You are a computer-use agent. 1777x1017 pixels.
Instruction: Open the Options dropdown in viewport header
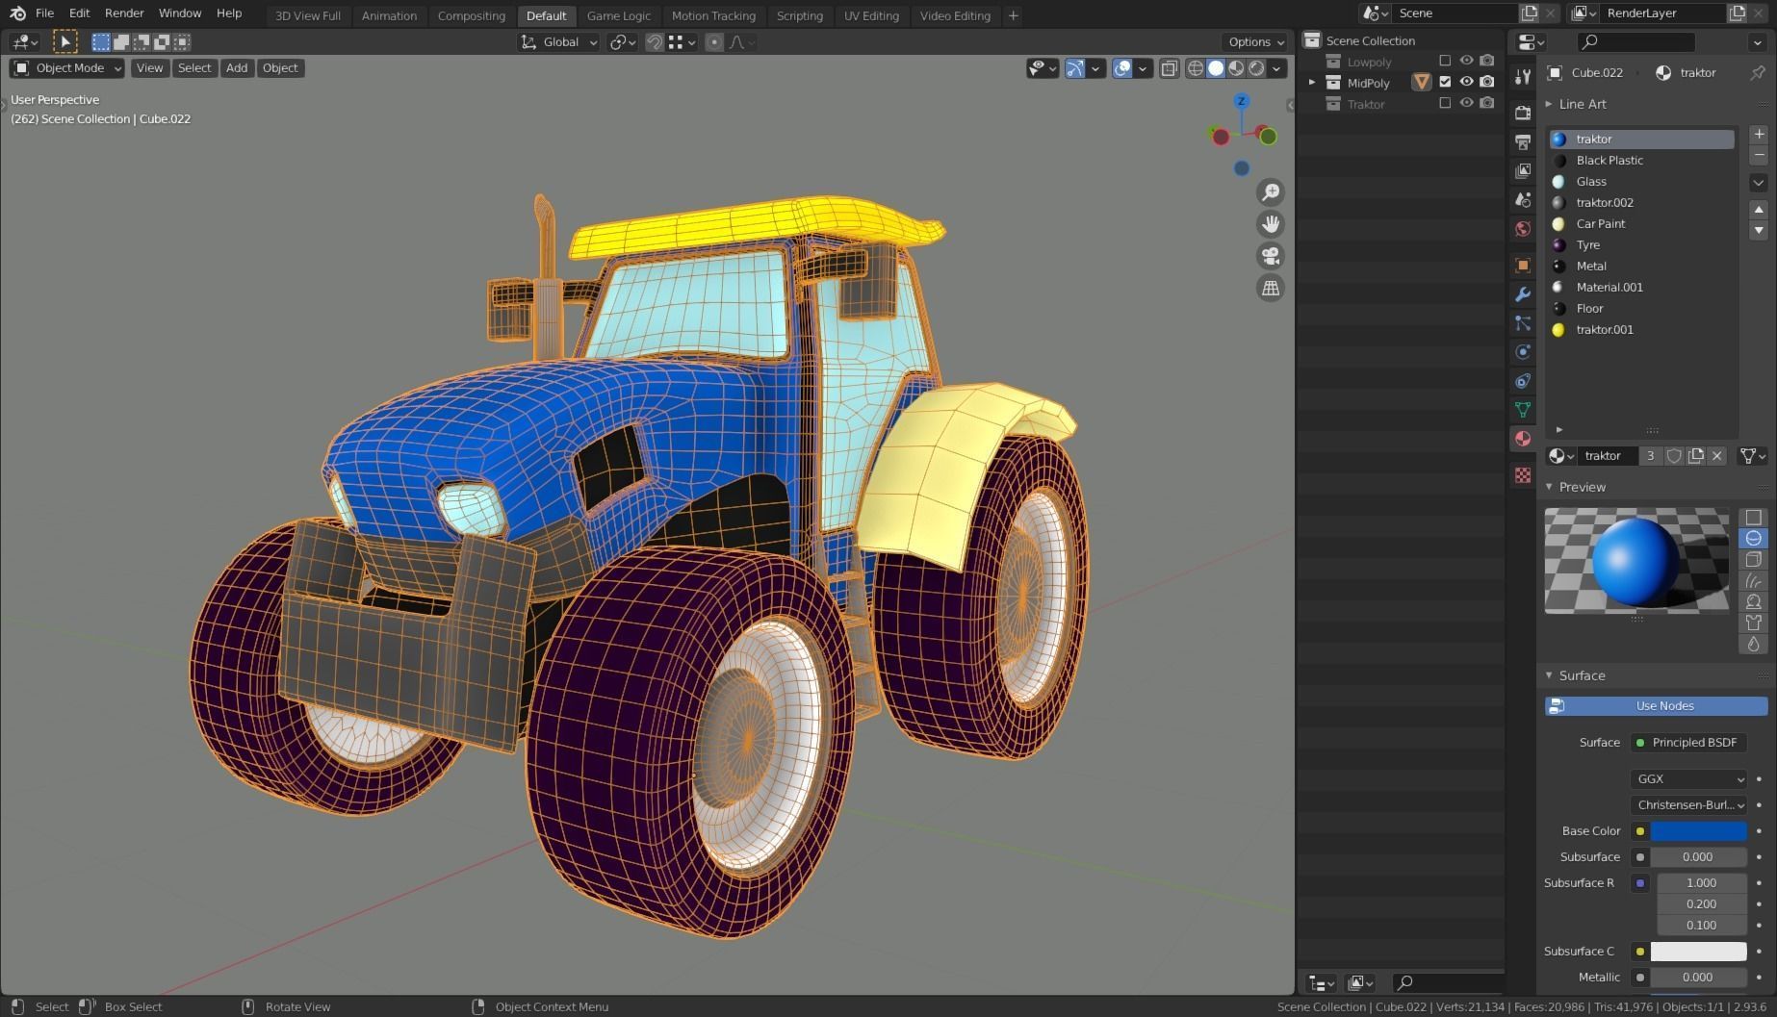[x=1255, y=42]
